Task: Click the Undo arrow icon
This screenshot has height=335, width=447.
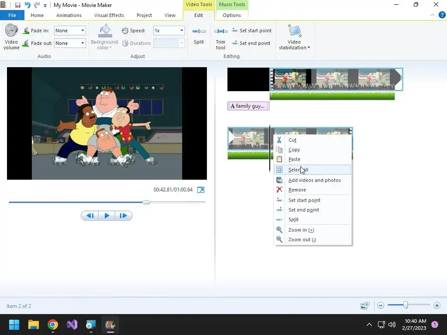Action: click(x=28, y=5)
